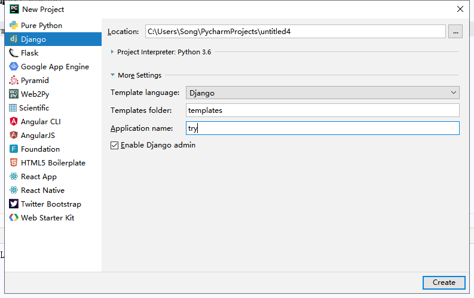Select the Web Starter Kit icon
Viewport: 474px width, 298px height.
[14, 218]
